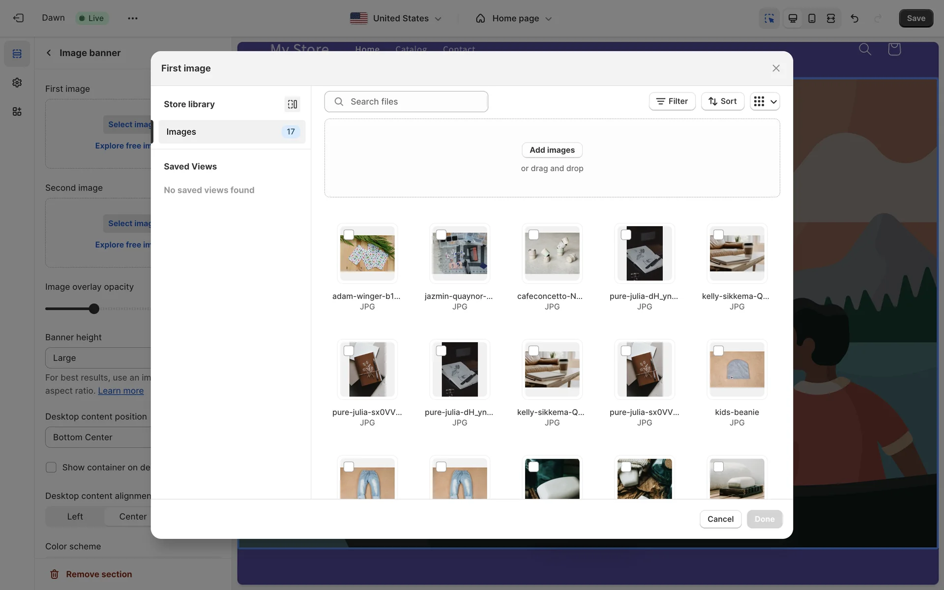This screenshot has height=590, width=944.
Task: Tick the cafeconcetto image checkbox
Action: 533,235
